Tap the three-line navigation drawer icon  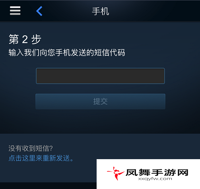15,11
